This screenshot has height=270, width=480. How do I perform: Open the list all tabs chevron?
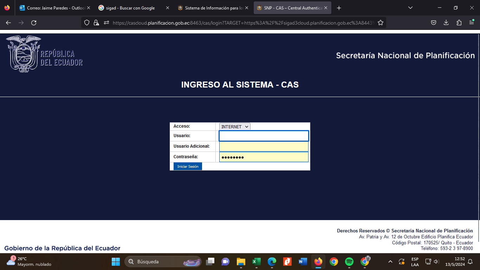click(410, 8)
